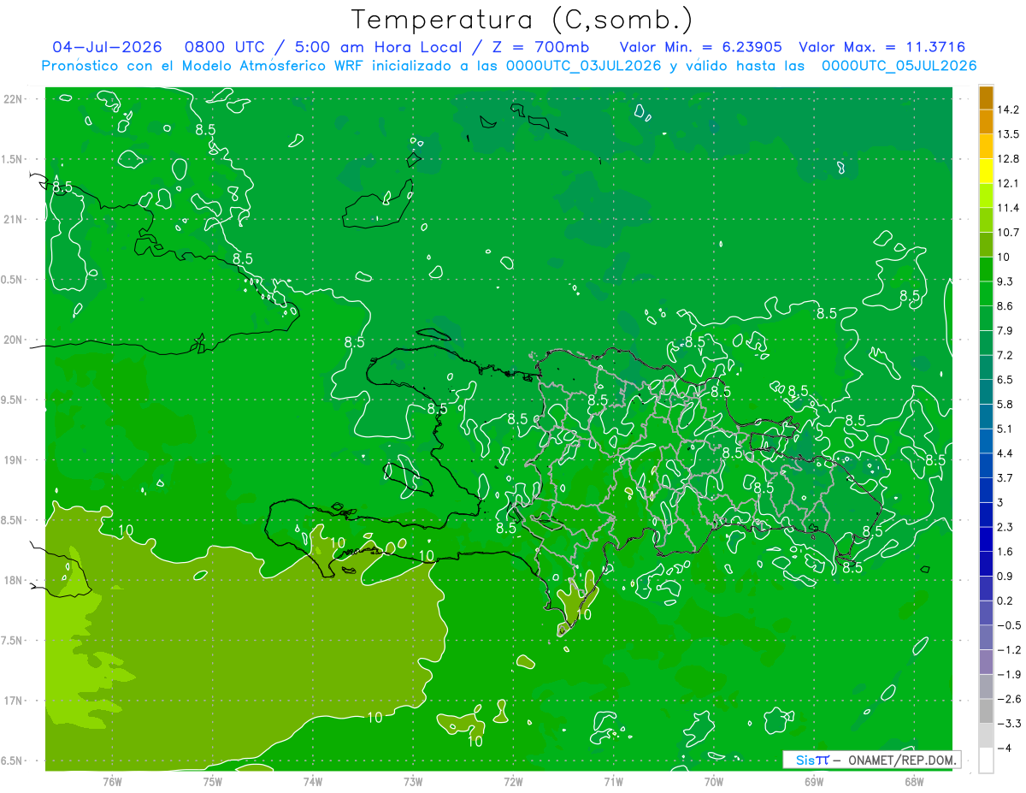Pick the deep blue swatch between 1.6 and 2.3

coord(986,539)
